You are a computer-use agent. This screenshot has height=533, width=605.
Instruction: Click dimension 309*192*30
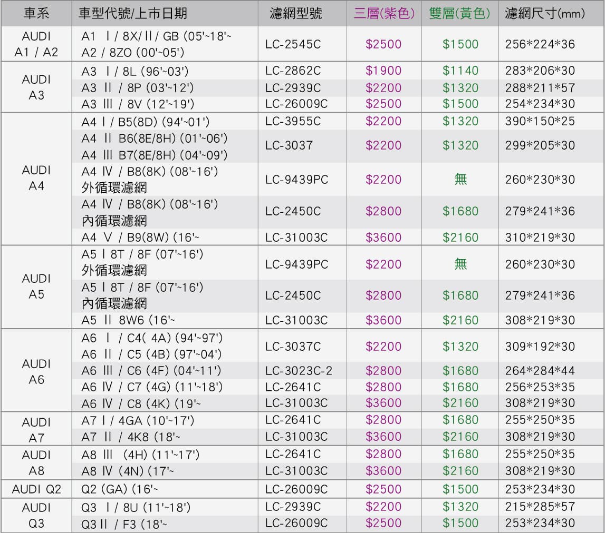pos(540,347)
